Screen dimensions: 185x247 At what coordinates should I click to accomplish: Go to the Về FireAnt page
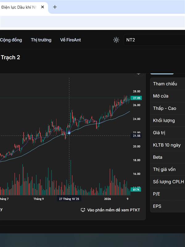coord(70,40)
